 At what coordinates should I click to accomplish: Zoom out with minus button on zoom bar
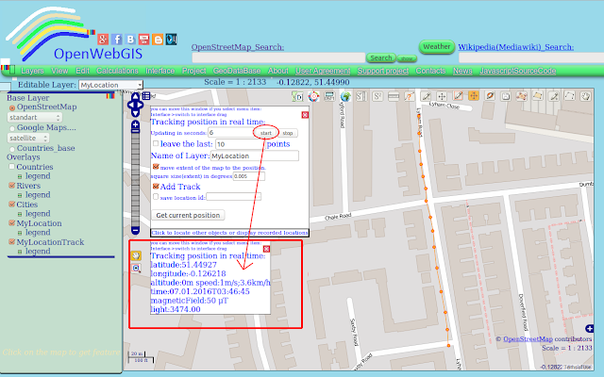point(135,230)
